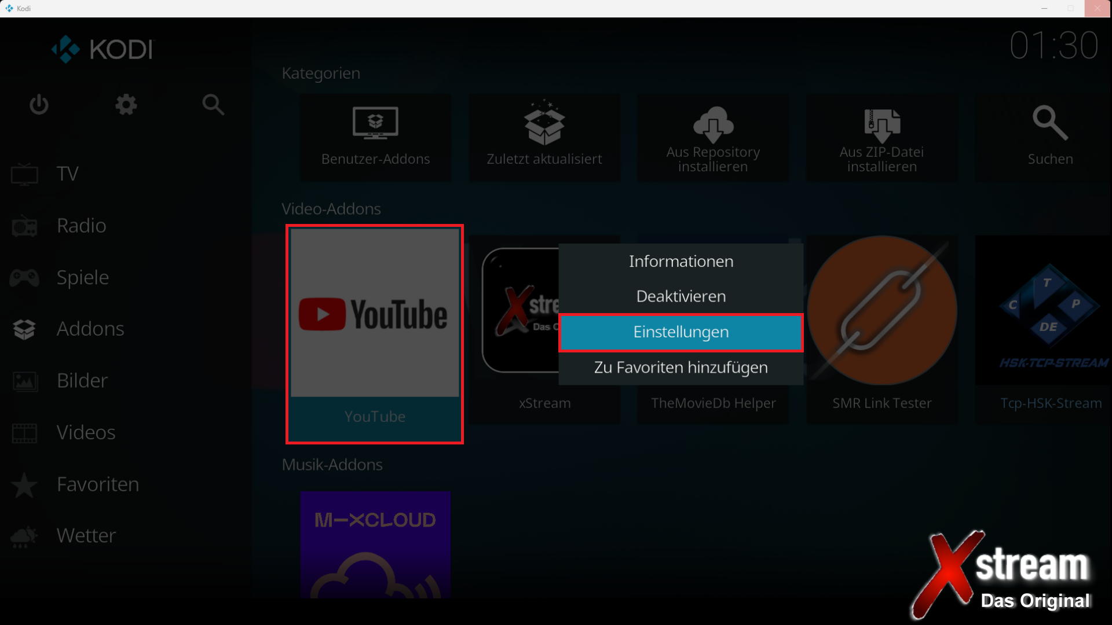Viewport: 1112px width, 625px height.
Task: Open settings via the gear icon
Action: [126, 105]
